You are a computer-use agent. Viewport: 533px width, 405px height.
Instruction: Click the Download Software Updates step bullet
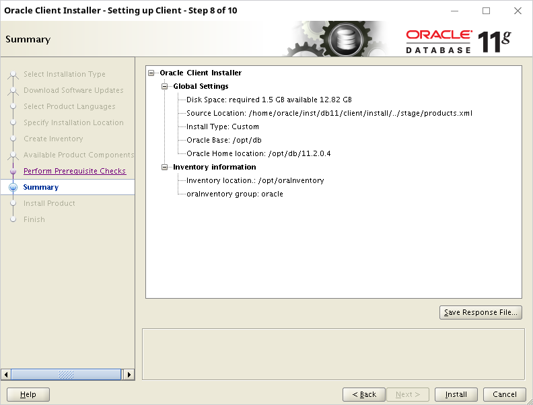click(x=13, y=90)
